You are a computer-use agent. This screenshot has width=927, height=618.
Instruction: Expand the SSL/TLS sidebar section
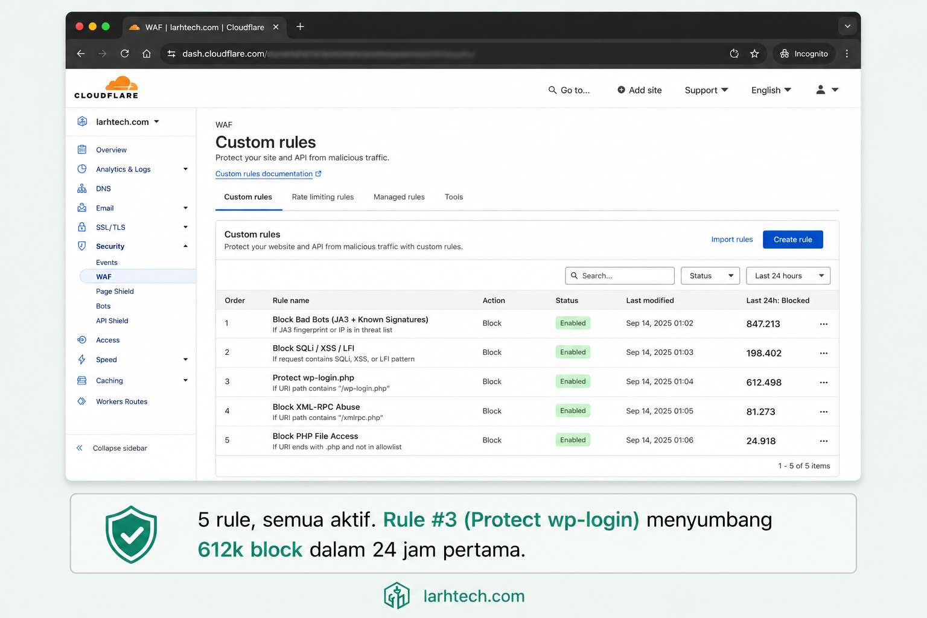click(x=185, y=227)
